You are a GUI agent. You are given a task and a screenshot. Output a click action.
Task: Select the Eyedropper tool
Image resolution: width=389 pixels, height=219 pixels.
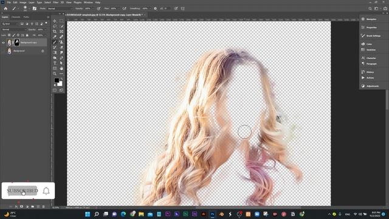click(55, 36)
